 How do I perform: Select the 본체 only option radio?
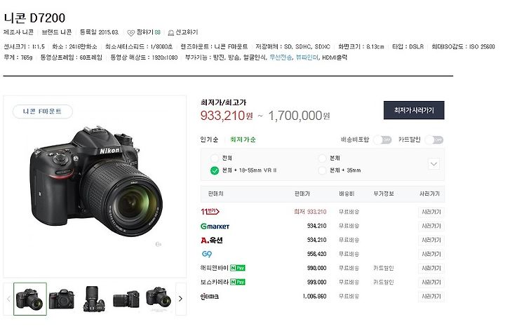coord(322,158)
